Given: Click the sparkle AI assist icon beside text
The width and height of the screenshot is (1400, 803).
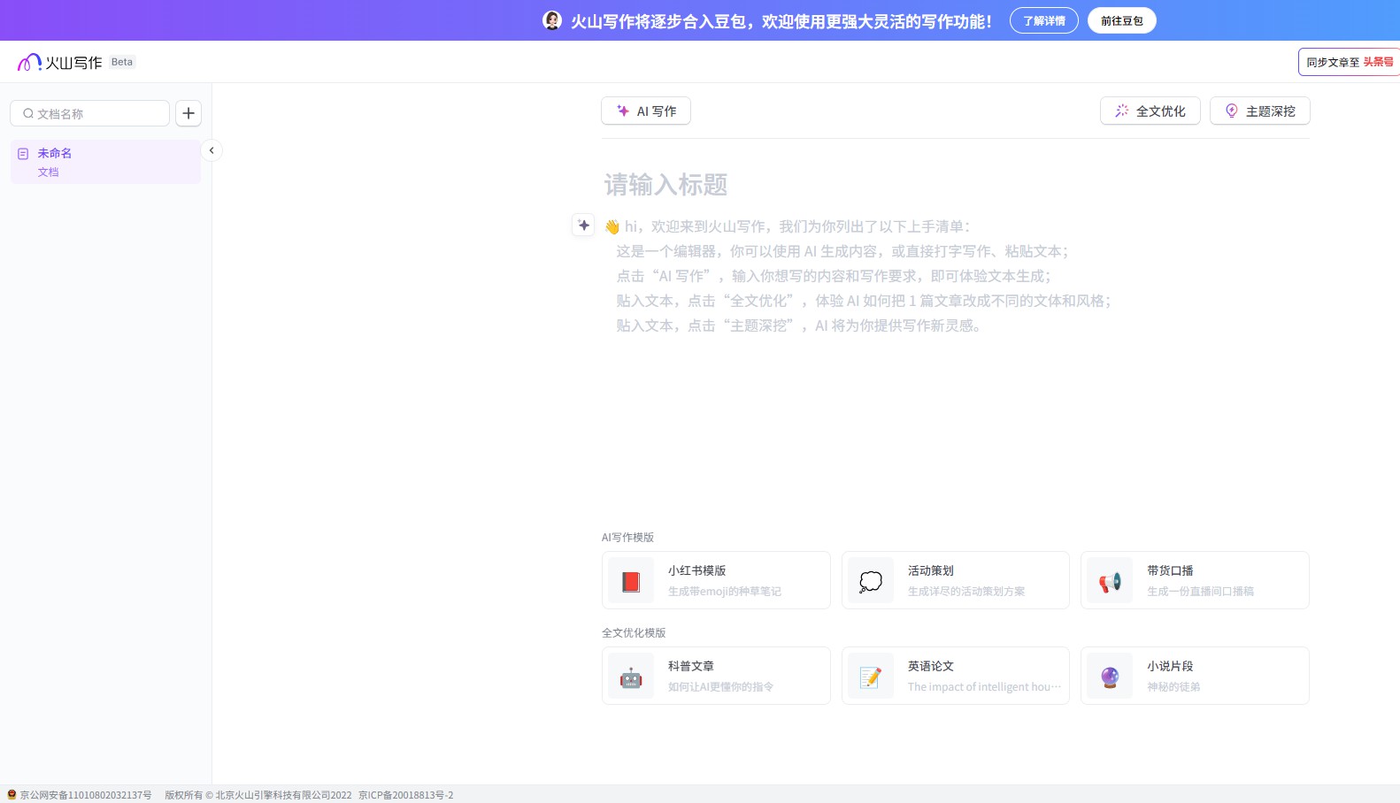Looking at the screenshot, I should point(583,226).
